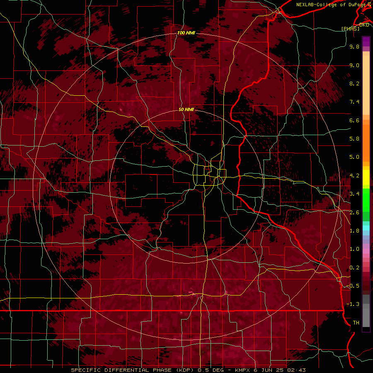Click the 7.4 scale value
373x373 pixels.
(x=354, y=102)
